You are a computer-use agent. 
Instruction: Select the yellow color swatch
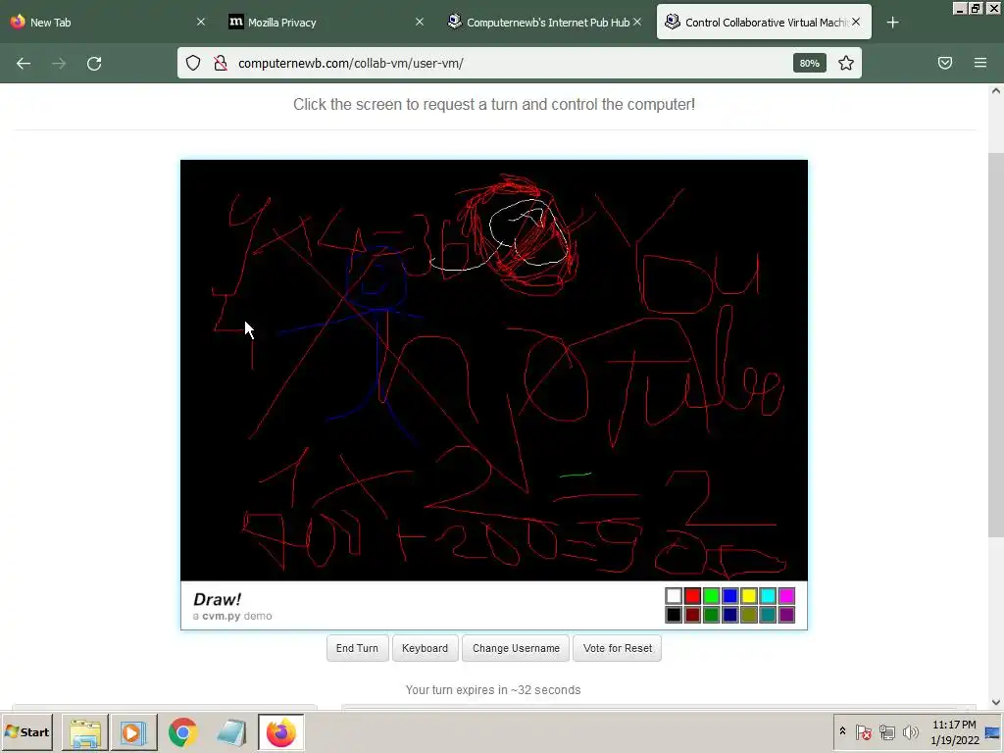coord(749,596)
